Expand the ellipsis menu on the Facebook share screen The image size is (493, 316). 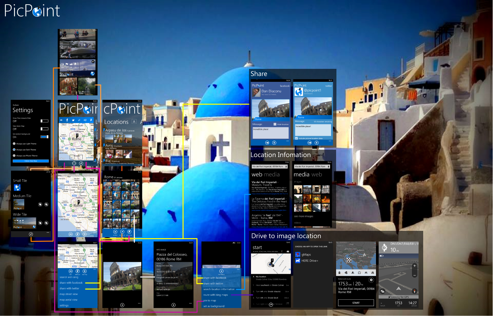pos(288,141)
